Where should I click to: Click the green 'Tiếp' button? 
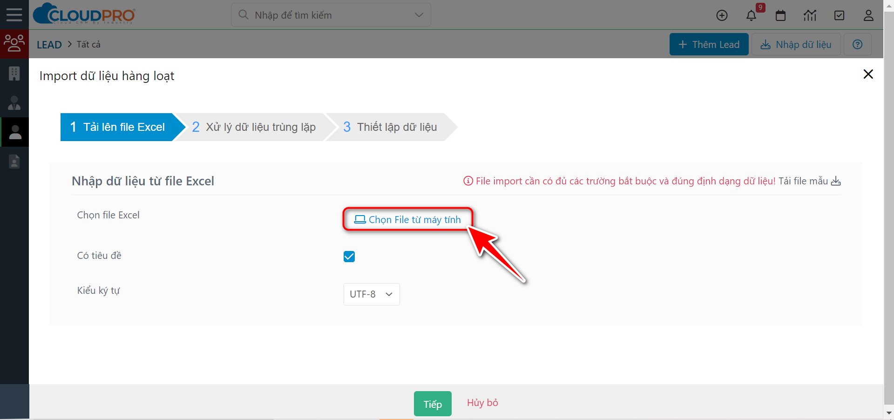(433, 404)
